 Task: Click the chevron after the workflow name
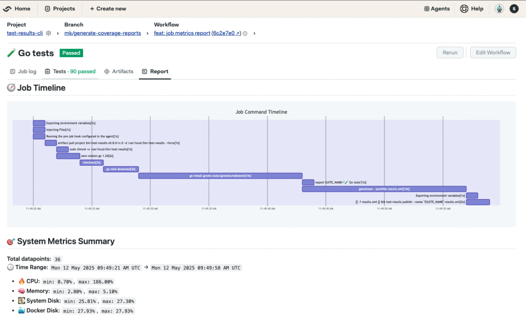(254, 33)
